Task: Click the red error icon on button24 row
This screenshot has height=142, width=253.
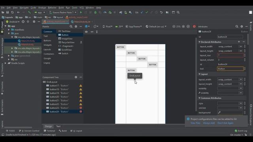Action: point(81,112)
